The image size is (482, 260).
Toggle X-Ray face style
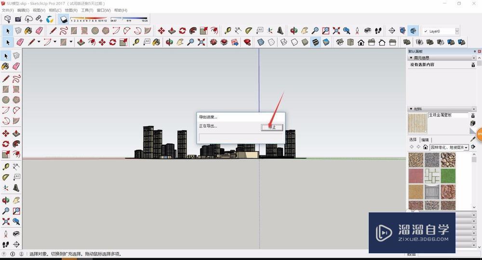tap(261, 42)
